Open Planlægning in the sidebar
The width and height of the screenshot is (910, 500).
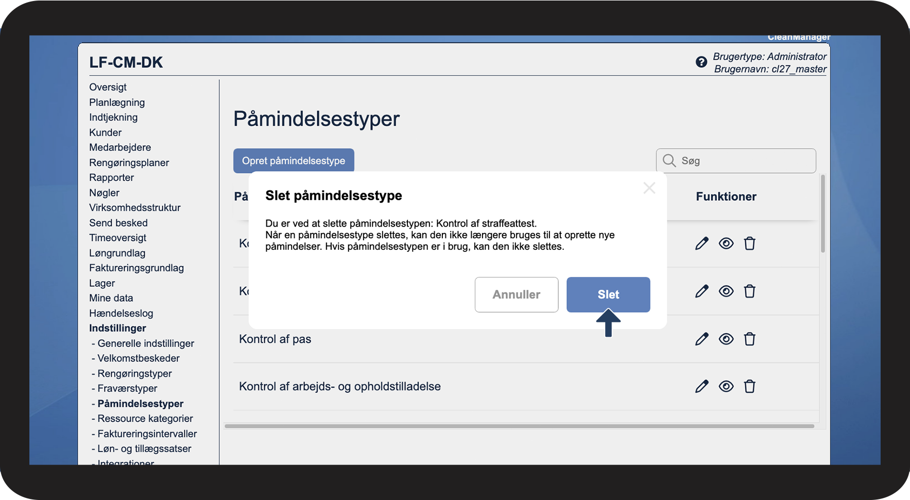click(116, 102)
